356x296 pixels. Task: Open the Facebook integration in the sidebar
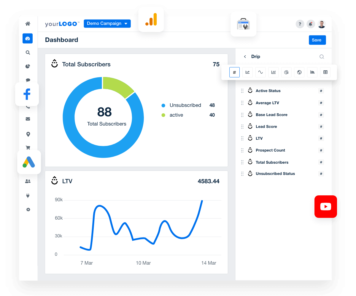[x=27, y=94]
